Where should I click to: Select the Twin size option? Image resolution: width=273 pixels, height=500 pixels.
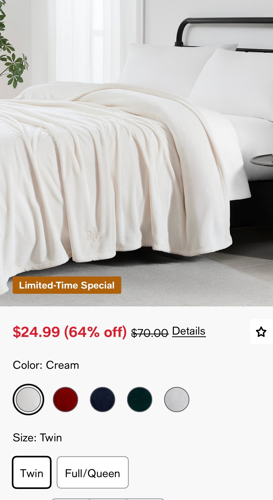point(32,472)
